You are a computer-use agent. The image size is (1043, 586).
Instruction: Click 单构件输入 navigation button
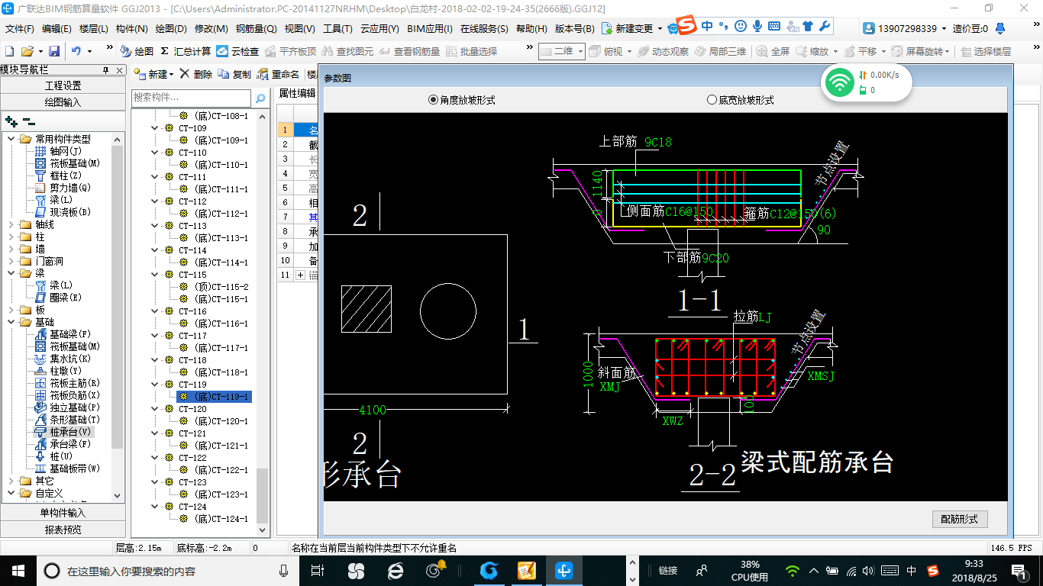(63, 513)
